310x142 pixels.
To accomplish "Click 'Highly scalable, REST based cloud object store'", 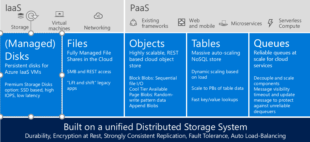I will coord(154,59).
